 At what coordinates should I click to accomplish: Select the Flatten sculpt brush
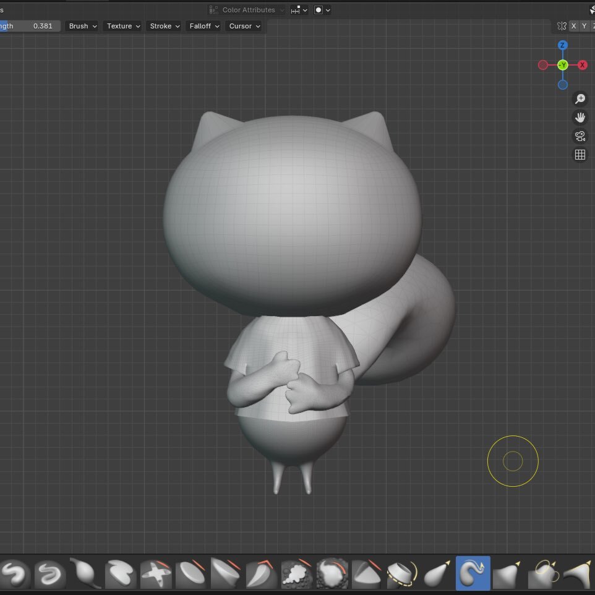(192, 573)
